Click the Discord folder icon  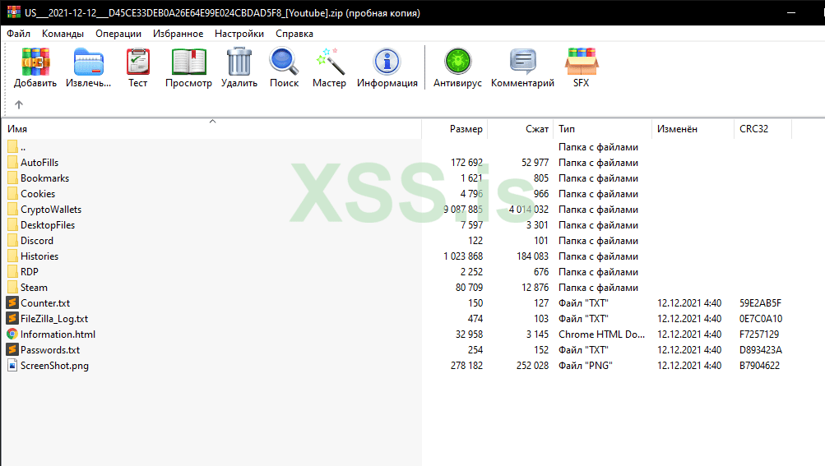12,240
